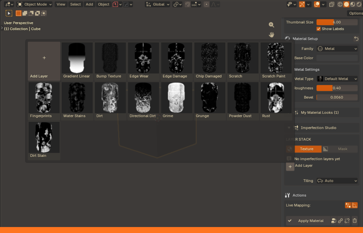363x233 pixels.
Task: Click the link chain icon beside Apply Material
Action: coord(340,221)
